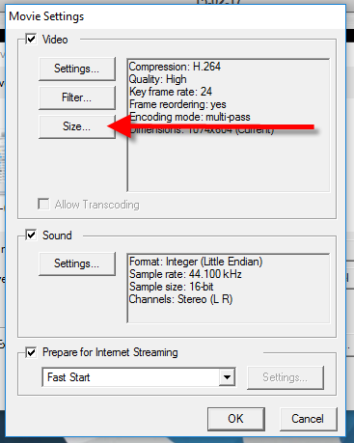Click the Fast Start combo box field
This screenshot has height=443, width=354.
pos(139,377)
